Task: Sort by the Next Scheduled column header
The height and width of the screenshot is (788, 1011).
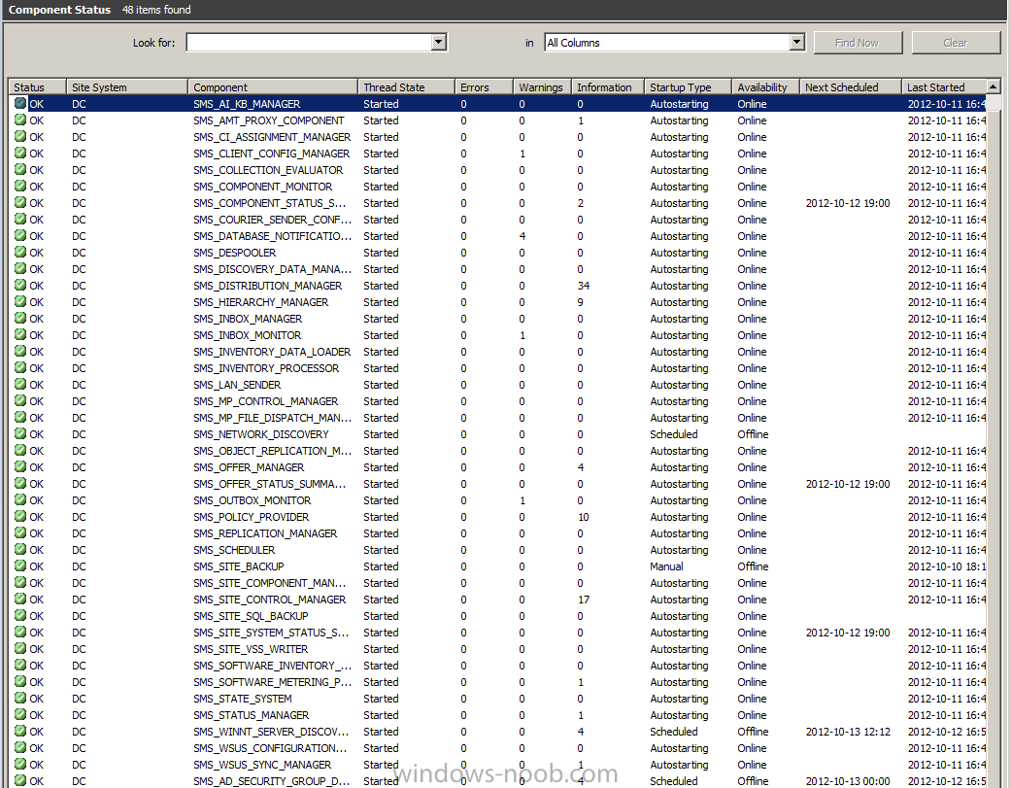Action: click(x=851, y=87)
